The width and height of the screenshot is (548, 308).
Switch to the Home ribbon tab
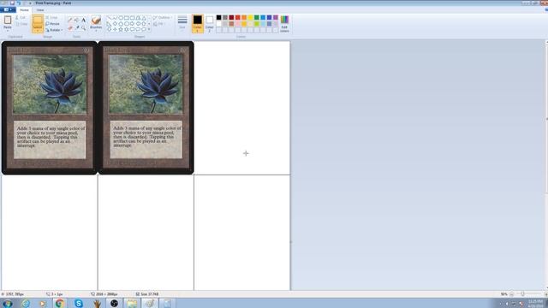24,10
